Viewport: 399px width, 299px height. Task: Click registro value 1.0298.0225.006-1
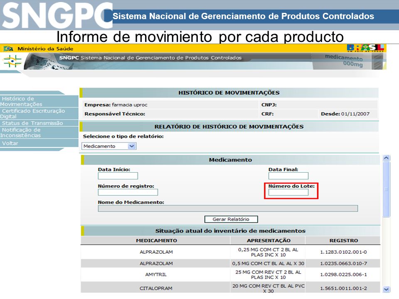click(343, 274)
